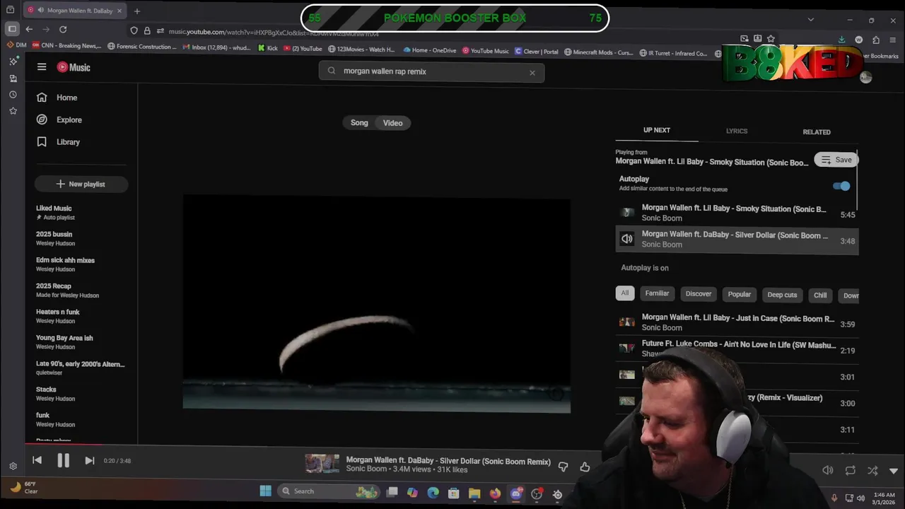The image size is (905, 509).
Task: Reload the page in browser
Action: 63,29
